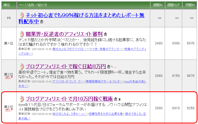Click the clipboard icon after 闇業界・反逆者のアフィリエイト審判
Image resolution: width=198 pixels, height=124 pixels.
click(105, 34)
